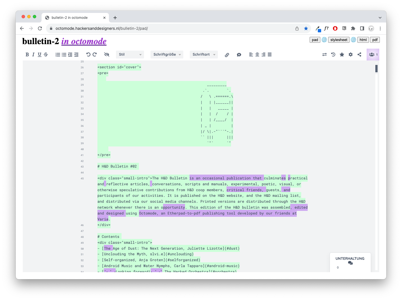Center align the text

coord(257,55)
